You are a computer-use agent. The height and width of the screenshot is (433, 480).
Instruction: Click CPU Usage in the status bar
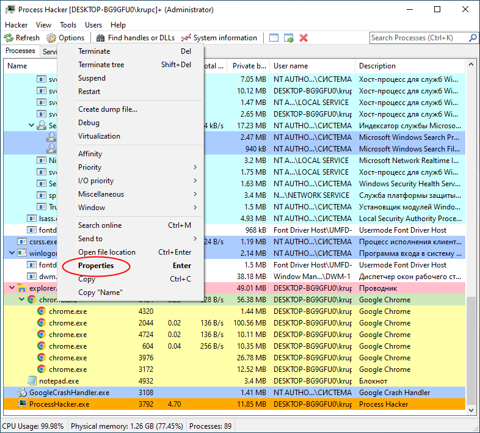pos(33,426)
